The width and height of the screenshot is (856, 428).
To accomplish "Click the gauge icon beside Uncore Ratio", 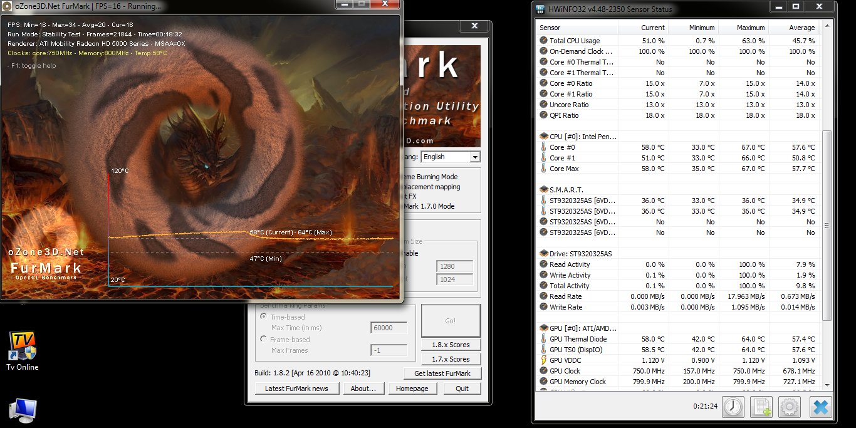I will point(543,105).
